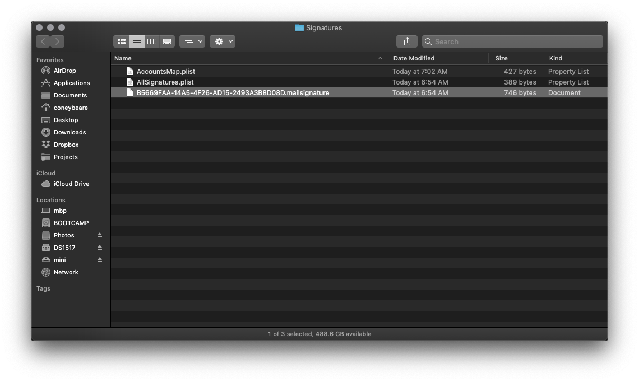Viewport: 639px width, 382px height.
Task: Open the group-by arrange dropdown
Action: (192, 41)
